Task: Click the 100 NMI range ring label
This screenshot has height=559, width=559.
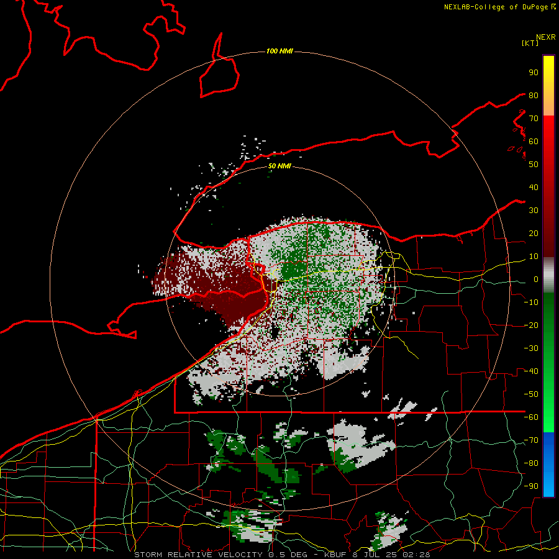Action: click(x=279, y=52)
